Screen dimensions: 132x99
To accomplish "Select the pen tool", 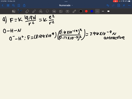I will point(20,11).
